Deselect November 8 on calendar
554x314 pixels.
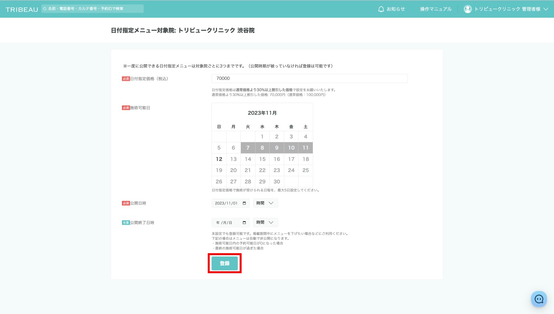point(262,148)
